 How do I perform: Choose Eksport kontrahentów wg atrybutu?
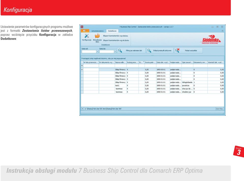point(116,40)
